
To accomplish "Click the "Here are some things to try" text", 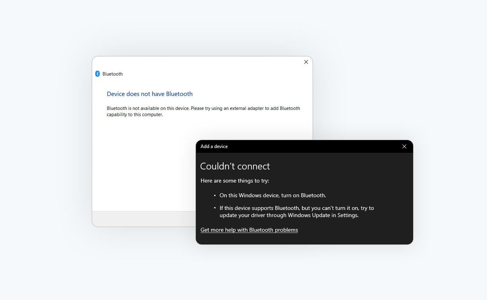I will pos(234,181).
